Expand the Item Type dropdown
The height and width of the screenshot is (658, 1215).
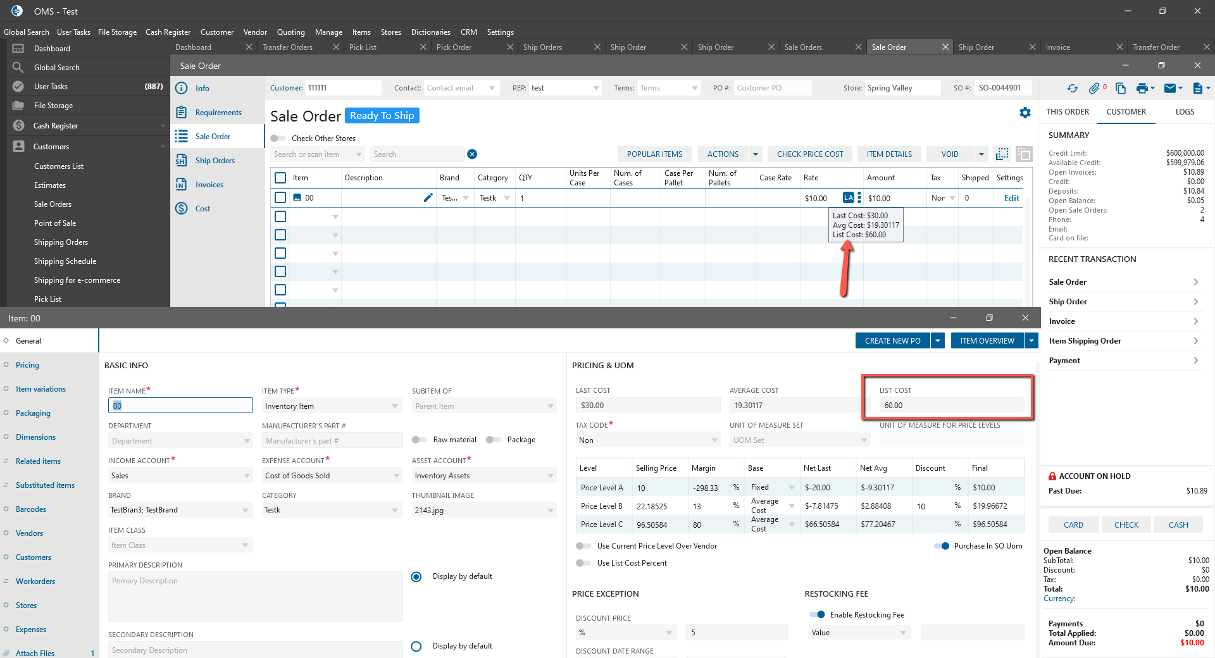click(395, 406)
